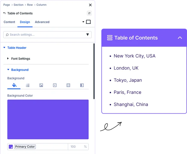Select the background color fill icon
Image resolution: width=187 pixels, height=154 pixels.
[x=14, y=85]
